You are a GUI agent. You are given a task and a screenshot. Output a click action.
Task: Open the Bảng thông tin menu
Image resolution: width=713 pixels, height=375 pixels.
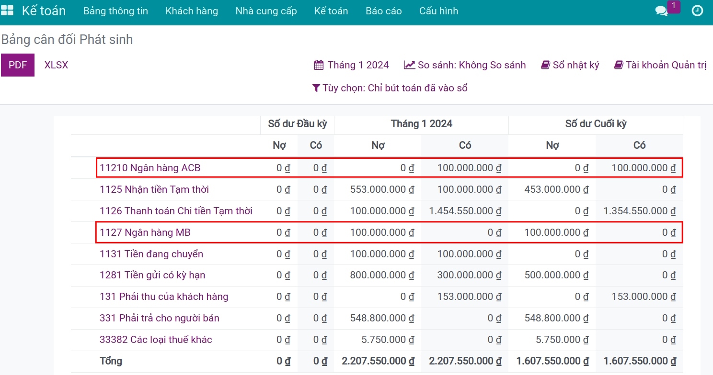pyautogui.click(x=115, y=11)
